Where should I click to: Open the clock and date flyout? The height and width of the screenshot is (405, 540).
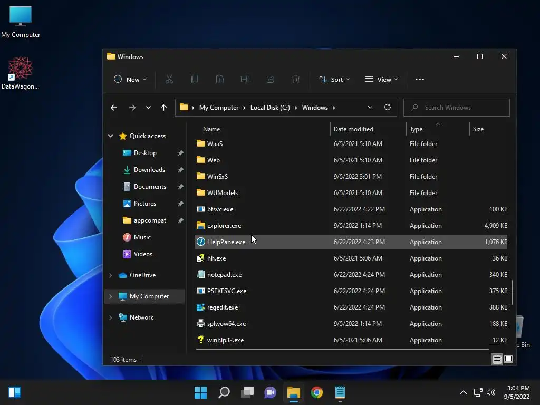coord(517,392)
